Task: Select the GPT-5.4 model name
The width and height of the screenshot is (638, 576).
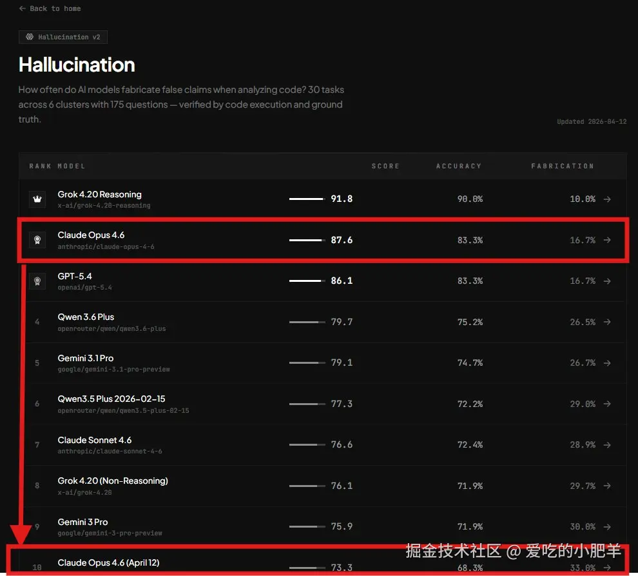Action: point(75,276)
